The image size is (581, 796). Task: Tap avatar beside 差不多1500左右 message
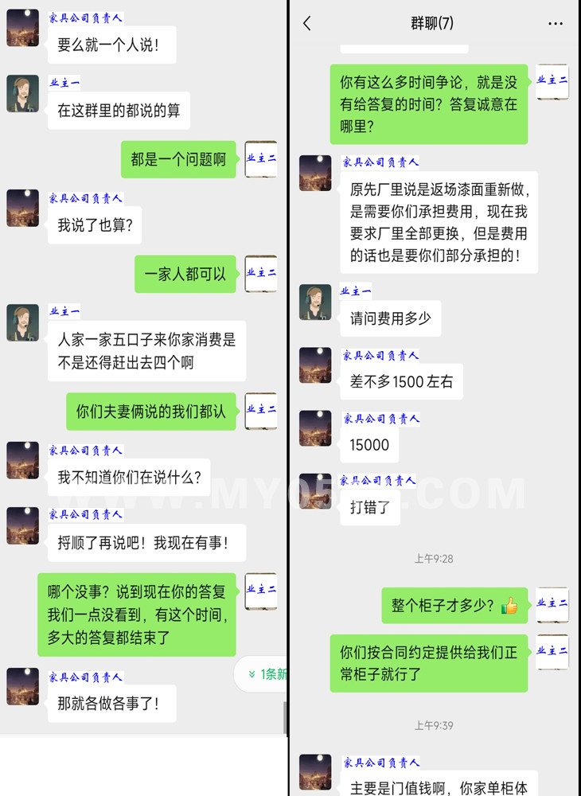315,365
